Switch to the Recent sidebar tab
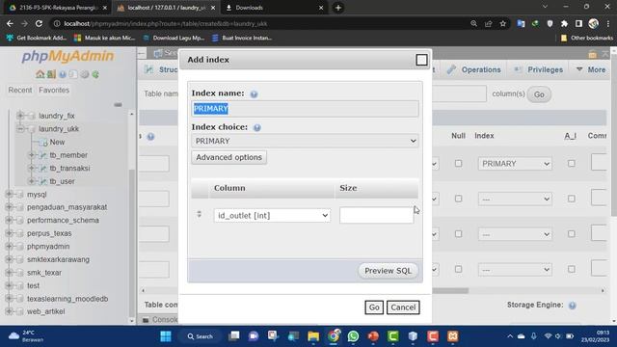The height and width of the screenshot is (347, 617). click(x=20, y=90)
